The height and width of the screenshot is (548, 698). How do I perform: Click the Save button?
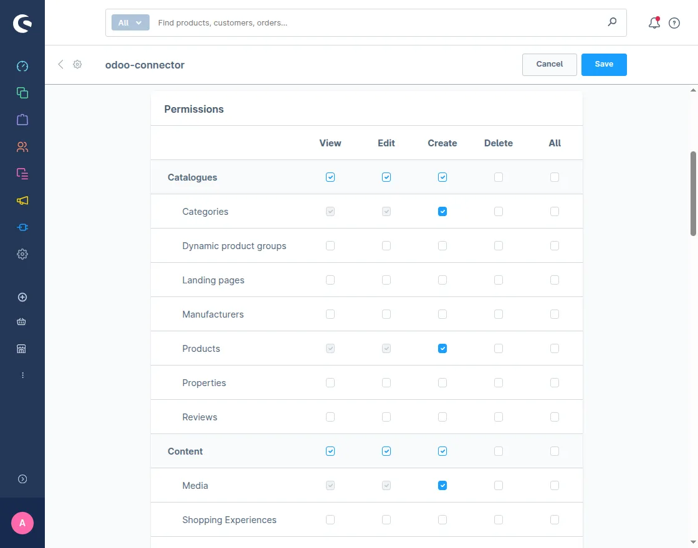[x=604, y=65]
